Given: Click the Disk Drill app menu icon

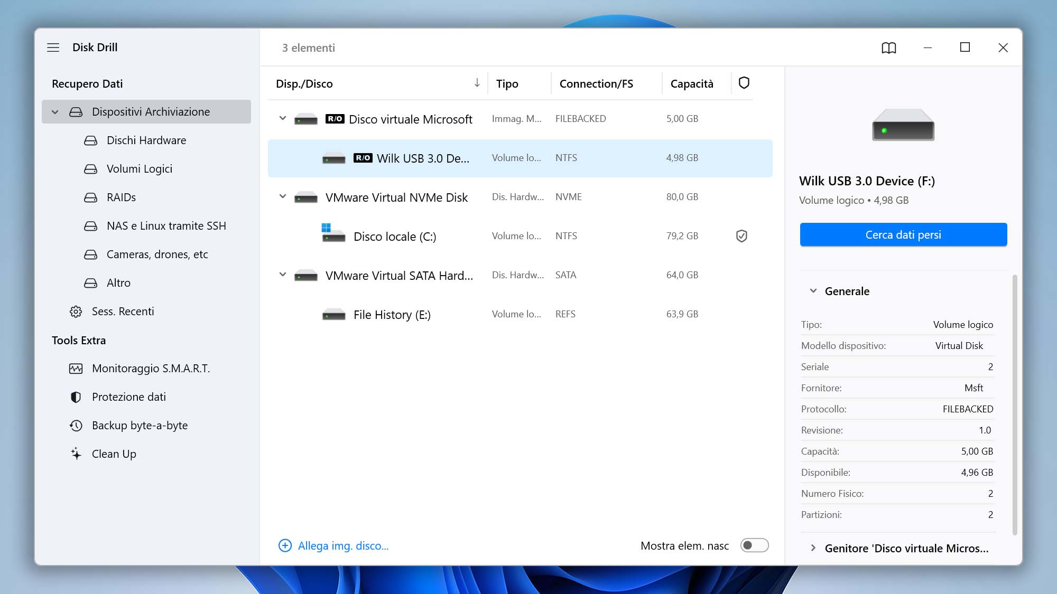Looking at the screenshot, I should [x=54, y=47].
